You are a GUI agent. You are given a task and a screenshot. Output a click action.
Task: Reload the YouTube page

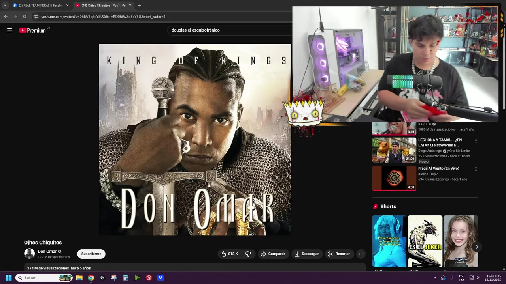25,17
